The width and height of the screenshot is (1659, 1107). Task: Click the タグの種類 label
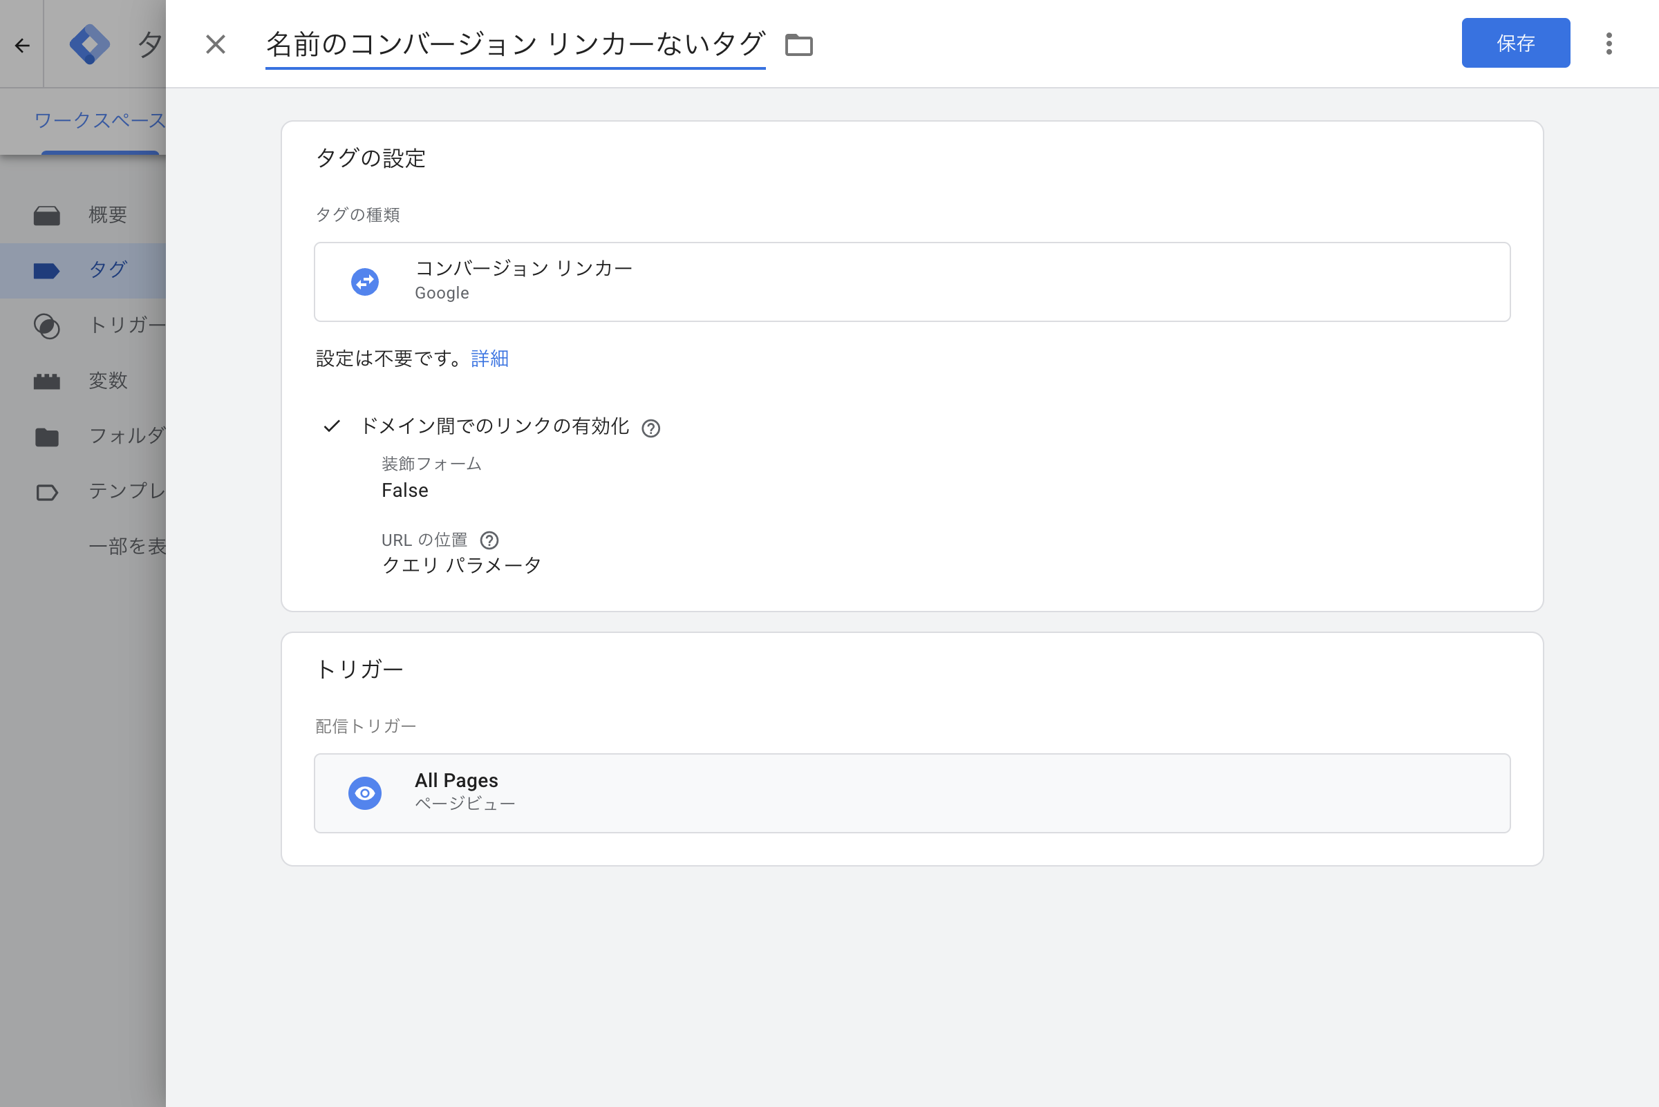(357, 215)
